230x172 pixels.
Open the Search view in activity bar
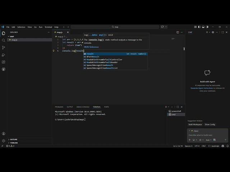(x=4, y=40)
